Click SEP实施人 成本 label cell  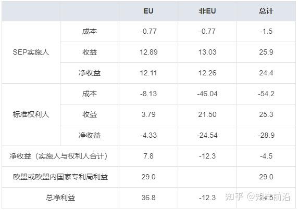pyautogui.click(x=90, y=31)
